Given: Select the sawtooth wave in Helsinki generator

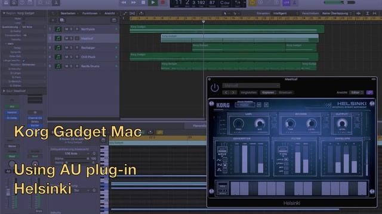Looking at the screenshot, I should click(x=224, y=165).
